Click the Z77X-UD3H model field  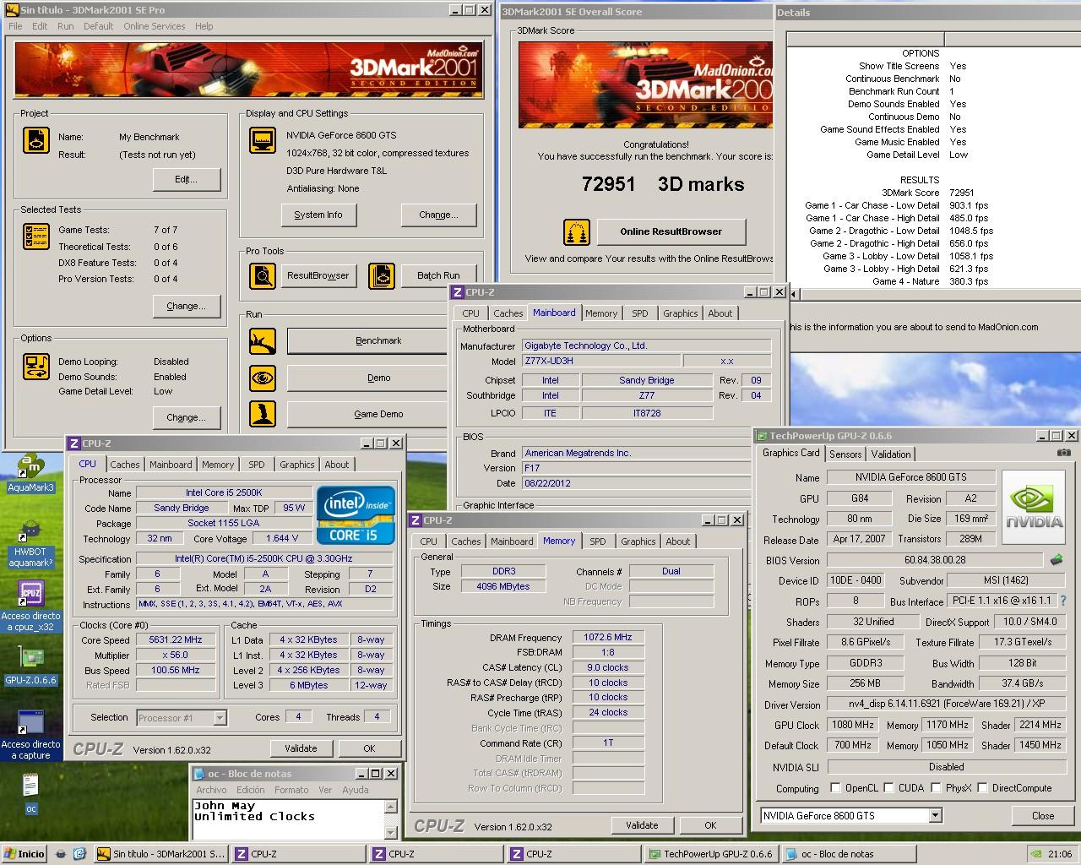click(x=600, y=361)
